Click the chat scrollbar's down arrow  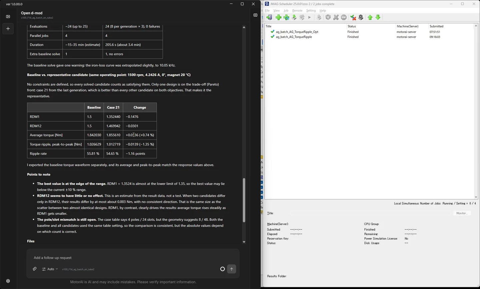click(x=244, y=242)
